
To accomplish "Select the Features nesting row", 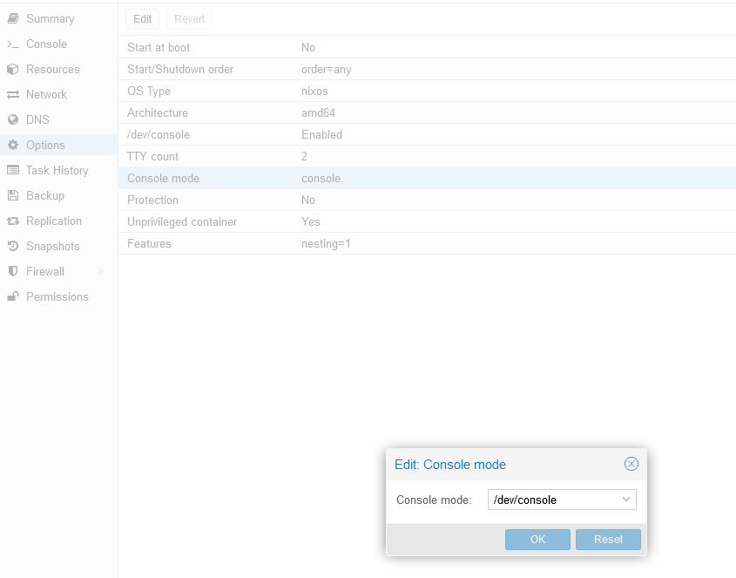I will point(348,243).
